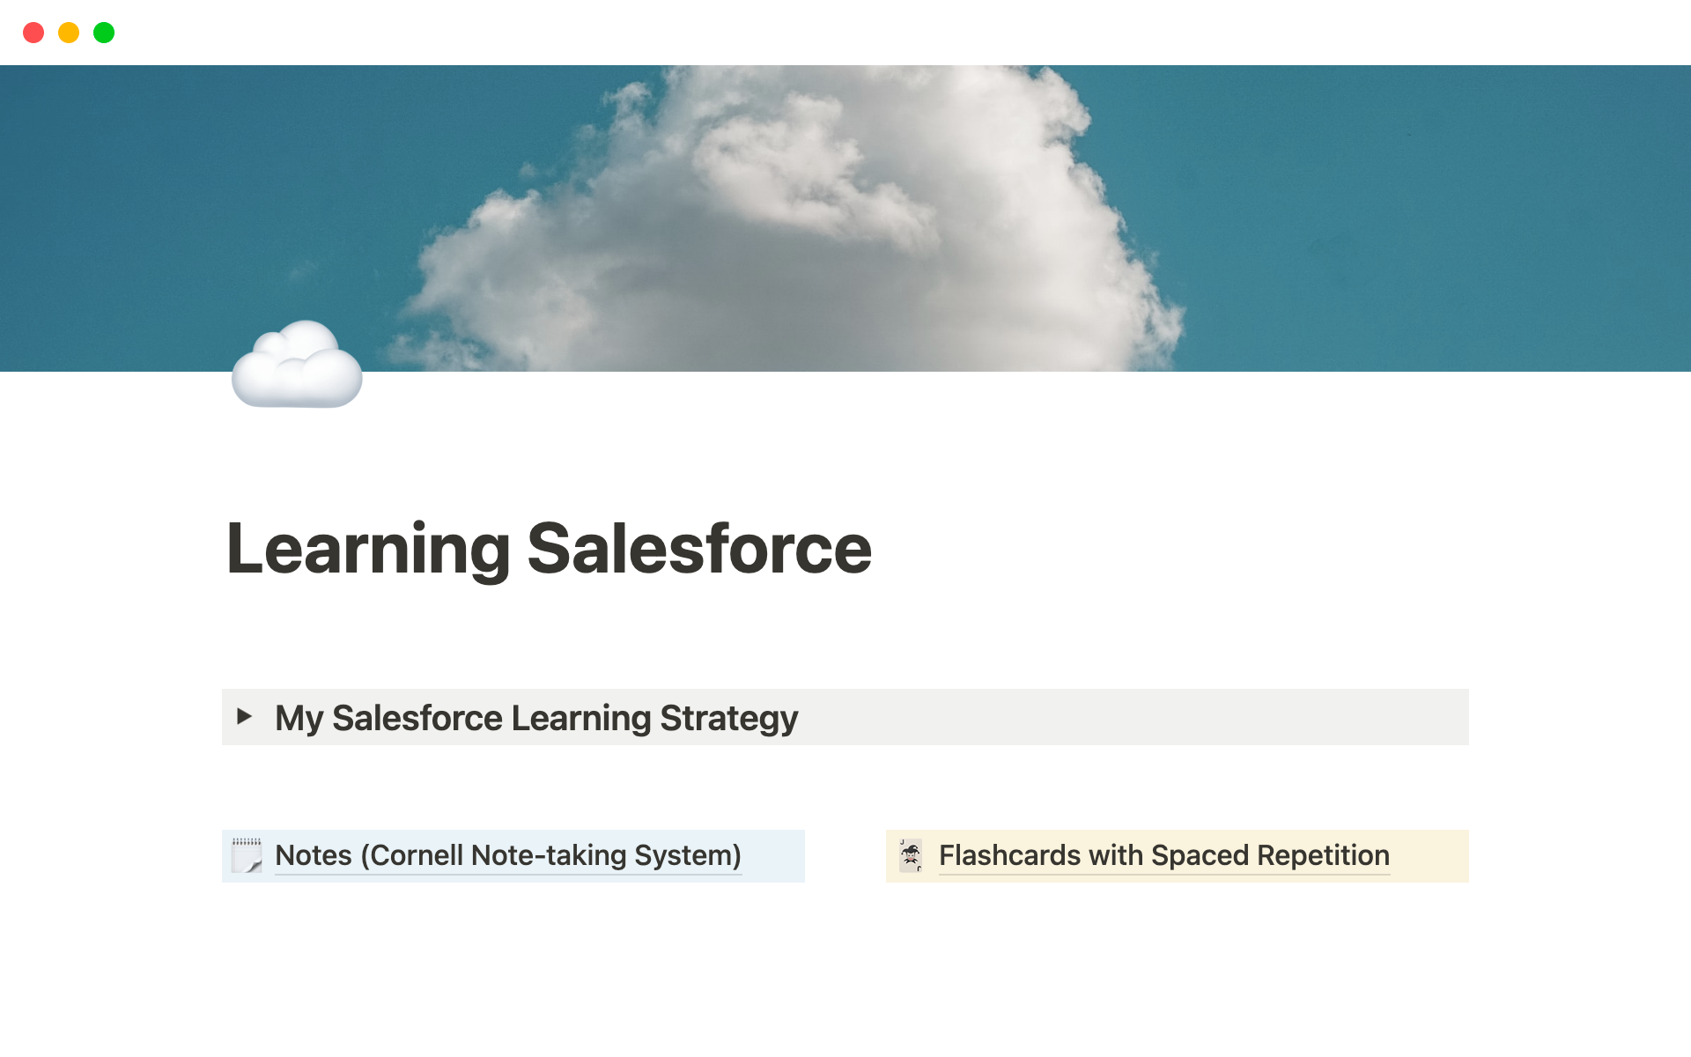Click the notepad icon on Notes
1691x1057 pixels.
[247, 855]
